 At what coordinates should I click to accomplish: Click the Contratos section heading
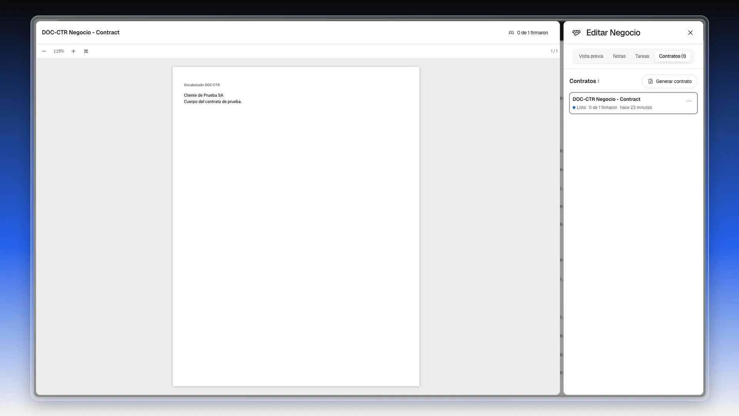tap(582, 81)
